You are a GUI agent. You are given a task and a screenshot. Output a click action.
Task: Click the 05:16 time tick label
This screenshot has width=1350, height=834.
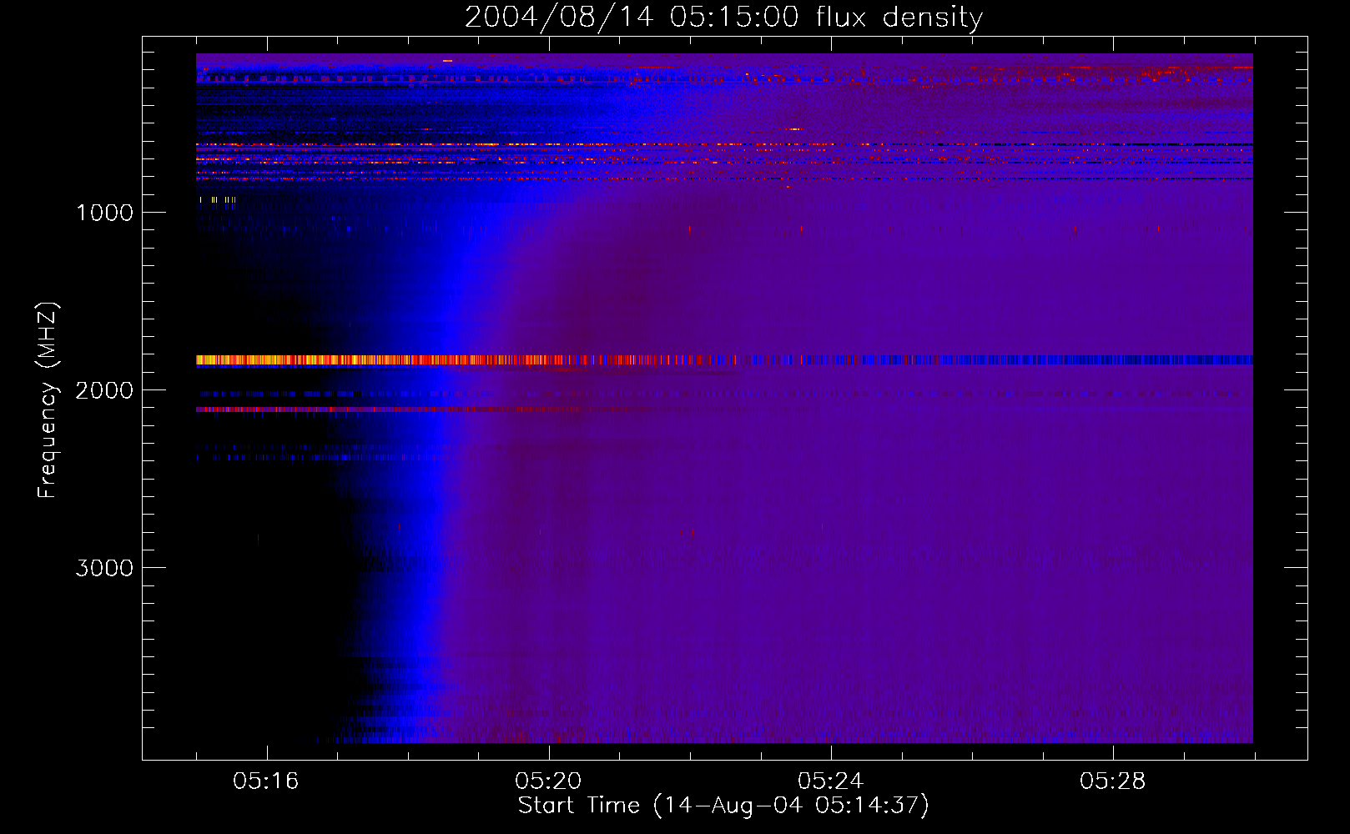pos(266,781)
